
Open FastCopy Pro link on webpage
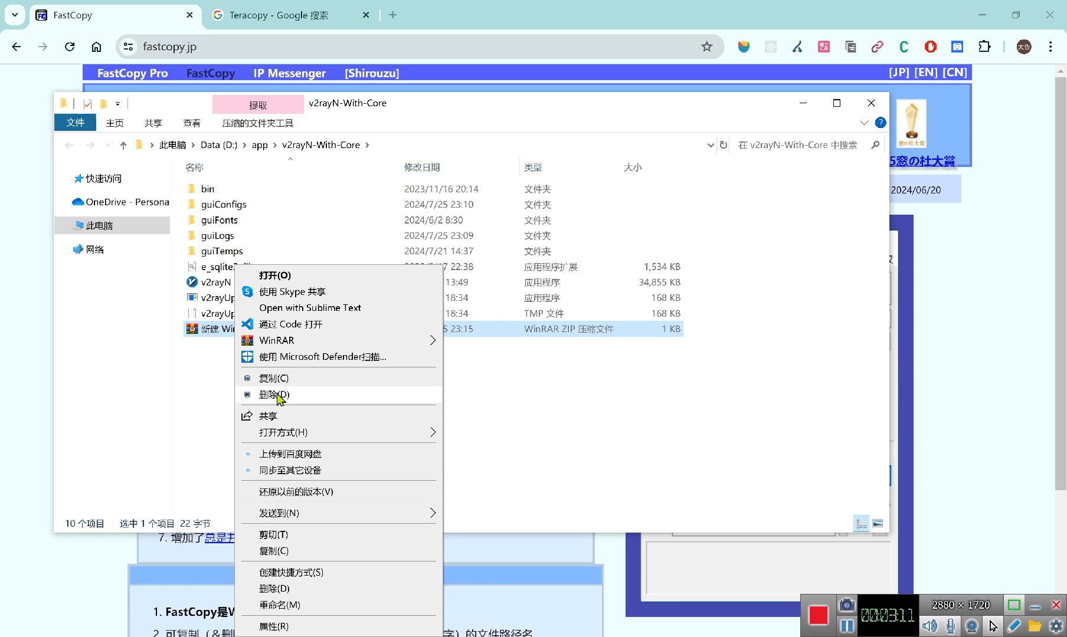(x=132, y=73)
